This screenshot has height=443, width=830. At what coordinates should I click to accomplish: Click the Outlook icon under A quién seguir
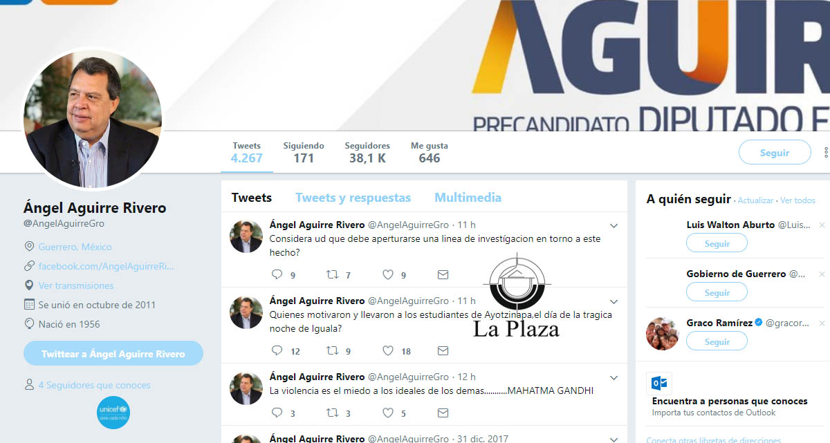point(659,384)
